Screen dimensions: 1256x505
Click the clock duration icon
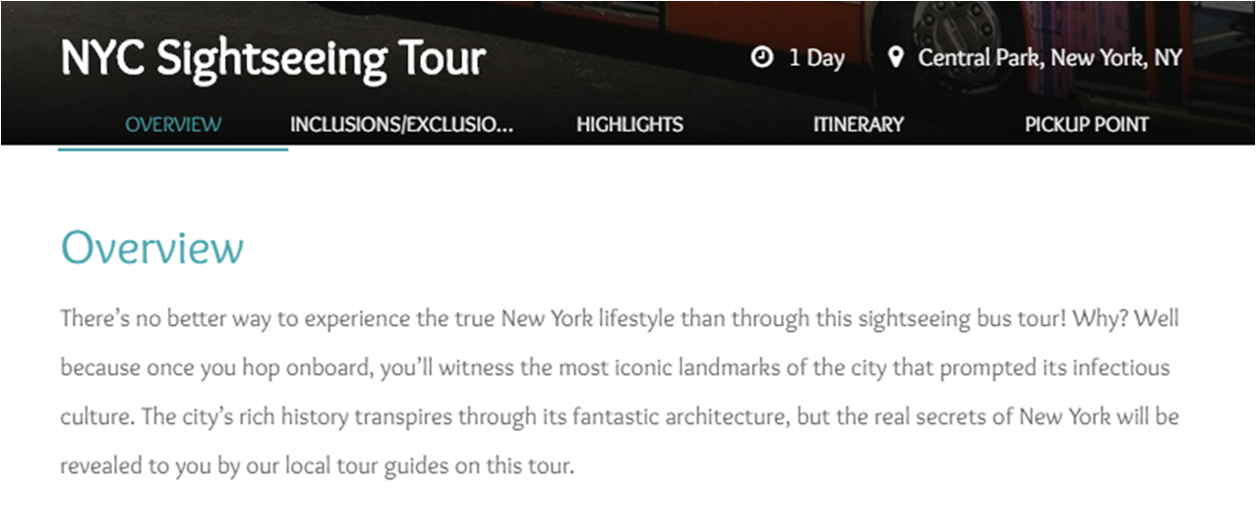tap(761, 58)
